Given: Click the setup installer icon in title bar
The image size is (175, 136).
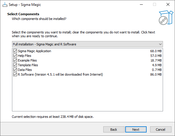Looking at the screenshot, I should [x=5, y=5].
